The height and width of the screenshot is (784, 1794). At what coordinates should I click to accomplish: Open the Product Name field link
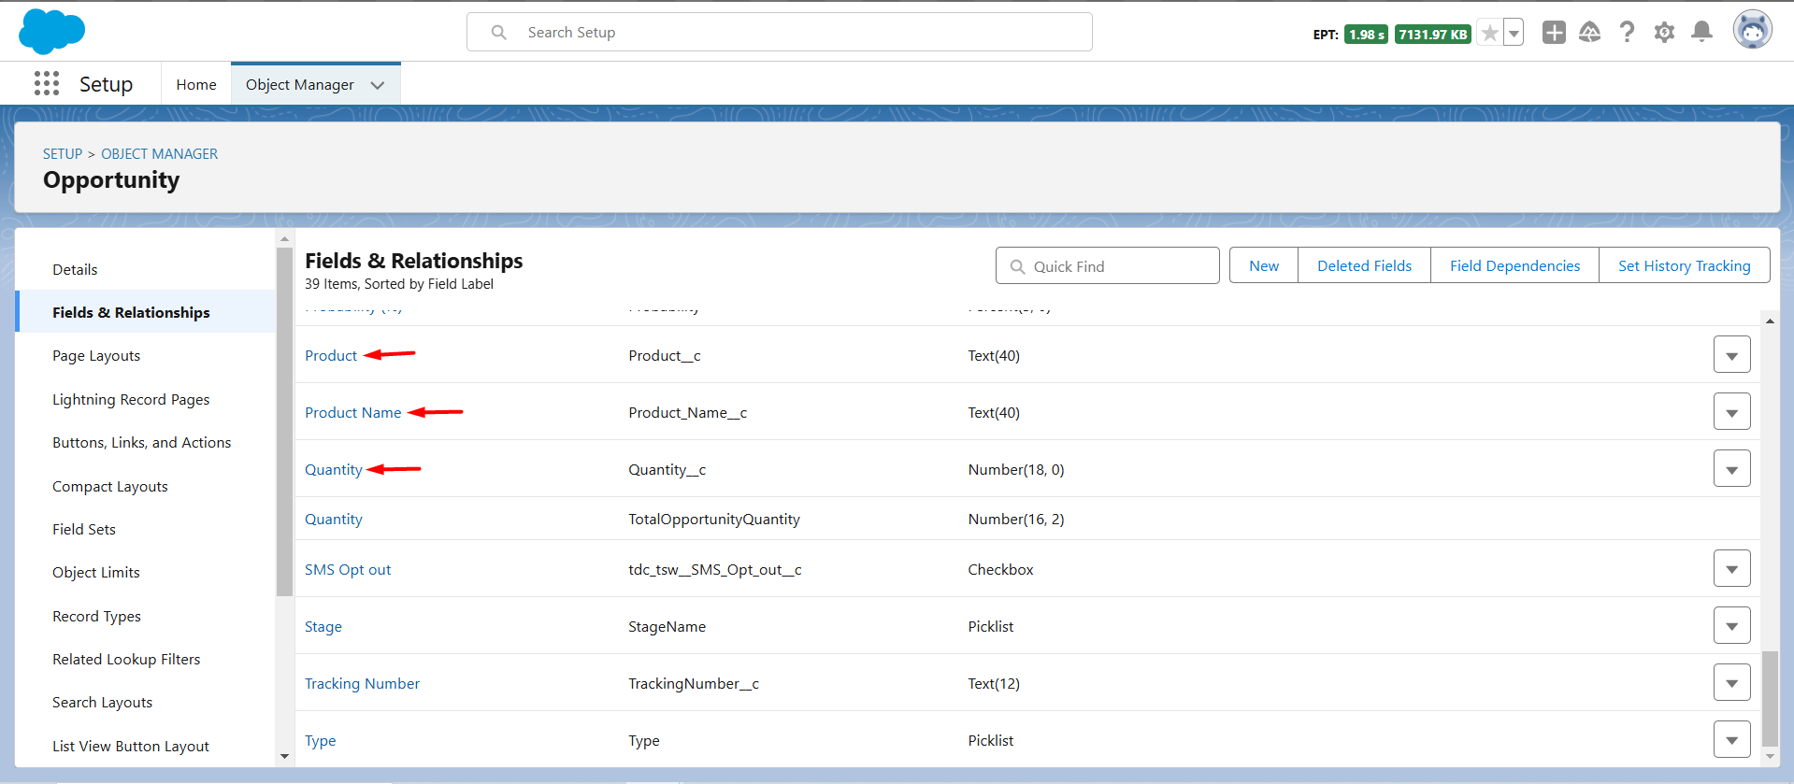click(x=353, y=413)
